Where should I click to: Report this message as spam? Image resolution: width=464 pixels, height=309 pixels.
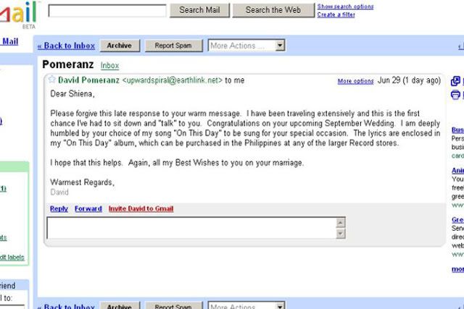pos(173,46)
